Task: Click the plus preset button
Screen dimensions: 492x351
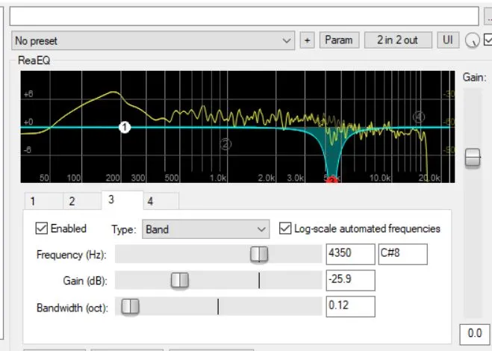Action: (x=307, y=40)
